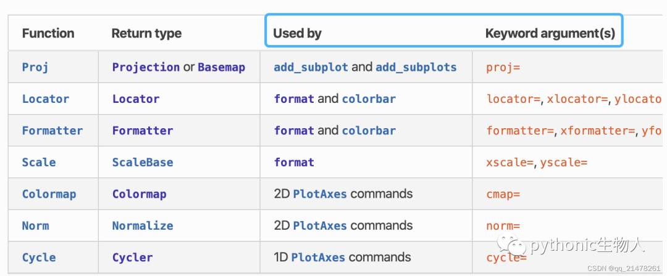Open PlotAxes link in the Cycle row
667x276 pixels.
[x=318, y=258]
